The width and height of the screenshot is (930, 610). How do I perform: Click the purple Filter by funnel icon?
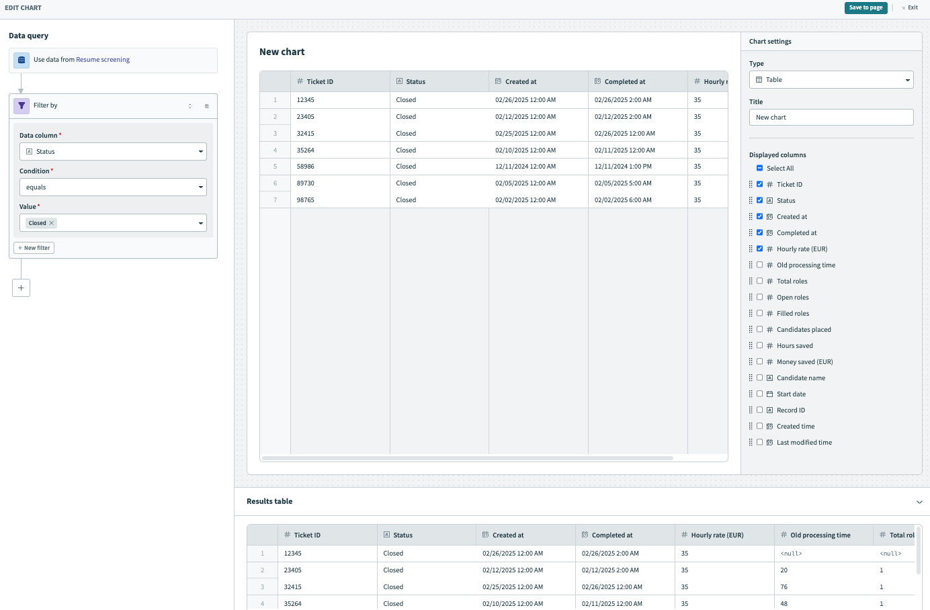[x=22, y=105]
